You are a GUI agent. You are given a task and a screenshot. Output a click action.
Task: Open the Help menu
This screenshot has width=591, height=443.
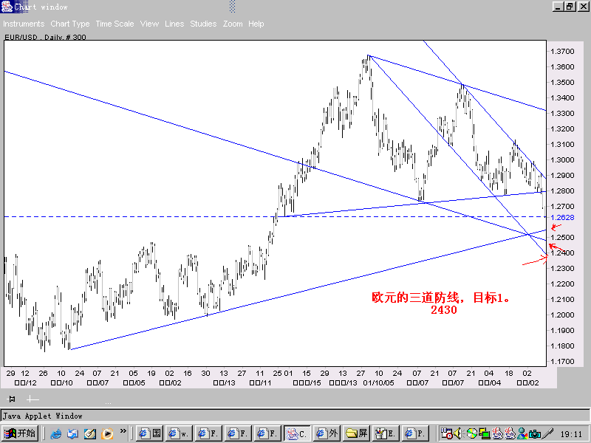point(256,24)
